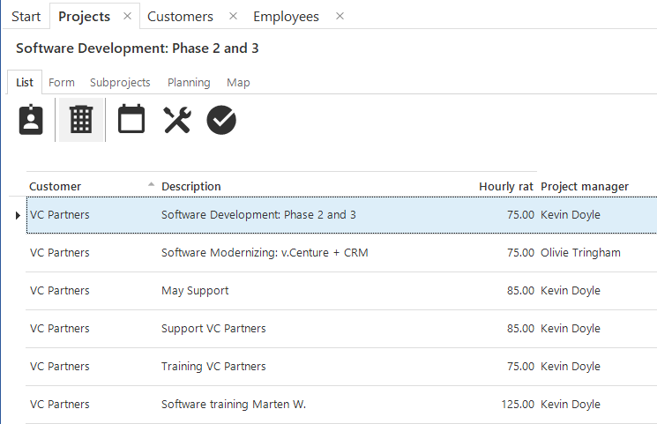
Task: Open the calendar toolbar icon
Action: (x=131, y=120)
